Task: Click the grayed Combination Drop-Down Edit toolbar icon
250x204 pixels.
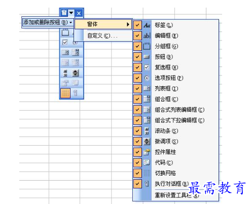Action: [x=76, y=63]
